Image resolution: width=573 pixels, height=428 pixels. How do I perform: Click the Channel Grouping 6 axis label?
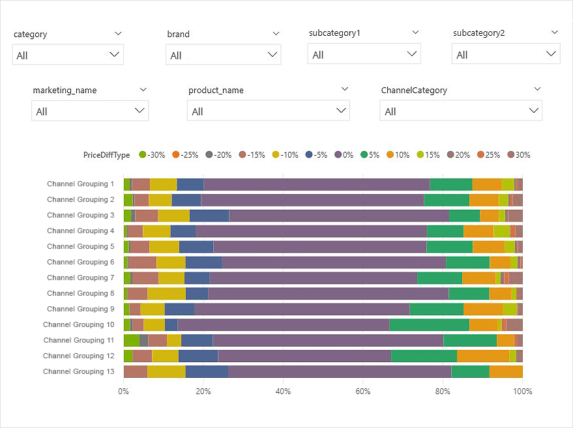pyautogui.click(x=80, y=262)
